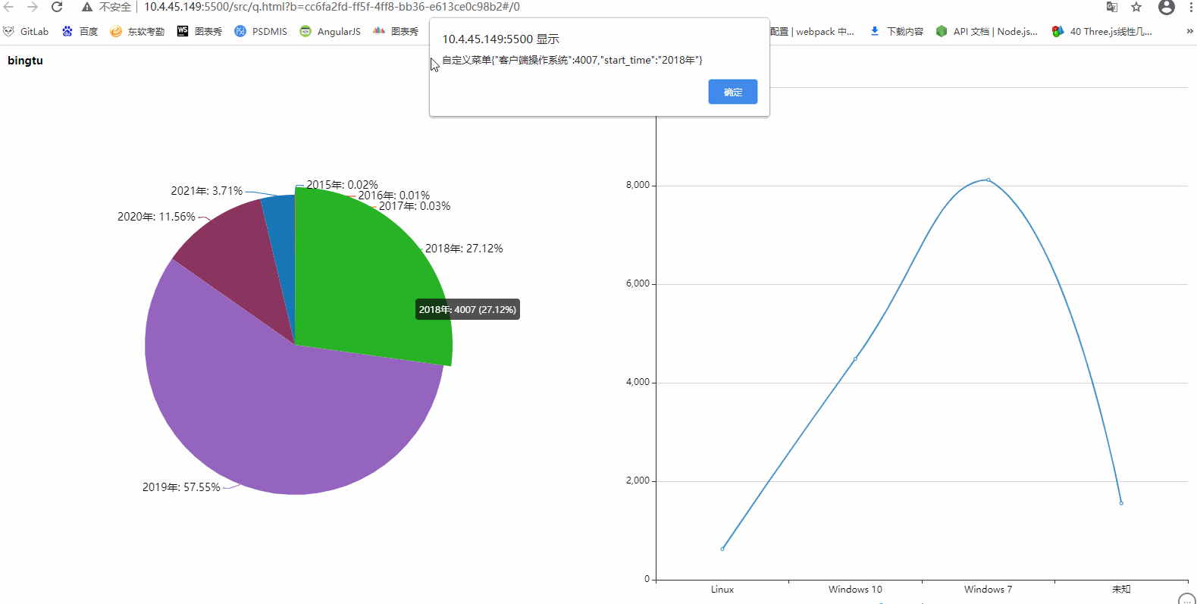Click the 未知 x-axis label
The width and height of the screenshot is (1197, 604).
click(x=1121, y=590)
